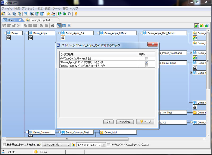212x155 pixels.
Task: Select the Demo_Apps_IntTest stream box
Action: click(118, 33)
